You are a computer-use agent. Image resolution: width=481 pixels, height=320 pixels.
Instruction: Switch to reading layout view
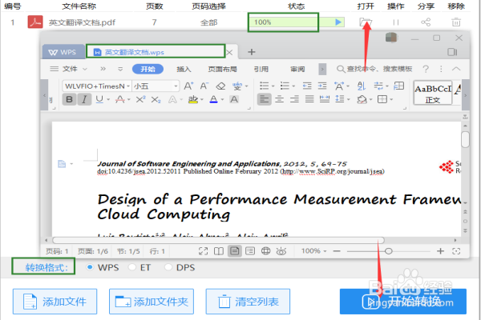click(219, 251)
